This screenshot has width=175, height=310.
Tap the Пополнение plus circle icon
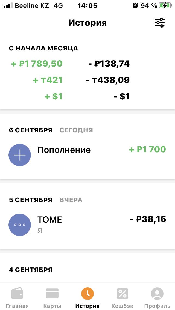pyautogui.click(x=20, y=155)
